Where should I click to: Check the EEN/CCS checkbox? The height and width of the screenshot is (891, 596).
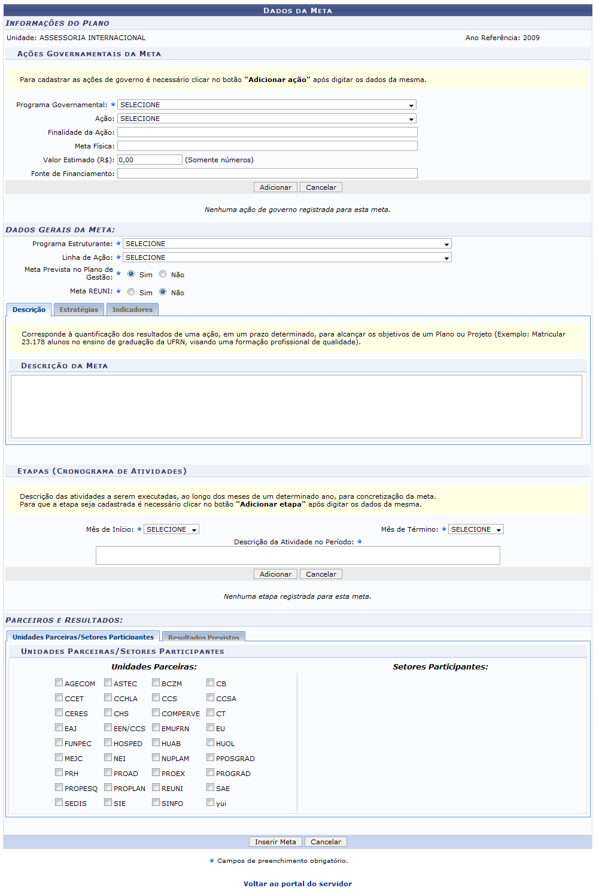point(108,727)
